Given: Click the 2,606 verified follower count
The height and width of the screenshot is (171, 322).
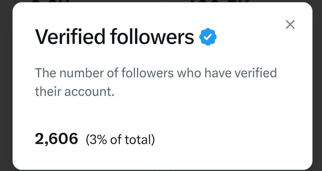Looking at the screenshot, I should [x=56, y=139].
